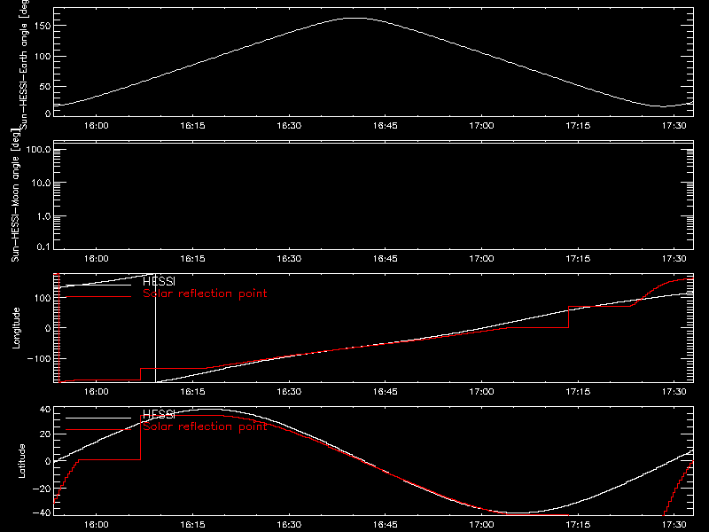The width and height of the screenshot is (709, 532).
Task: Click 17:30 time label under Earth angle plot
Action: [x=674, y=126]
